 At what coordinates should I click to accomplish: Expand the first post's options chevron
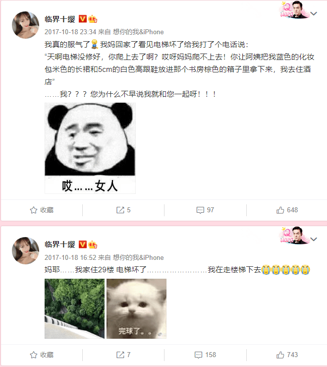pyautogui.click(x=314, y=13)
